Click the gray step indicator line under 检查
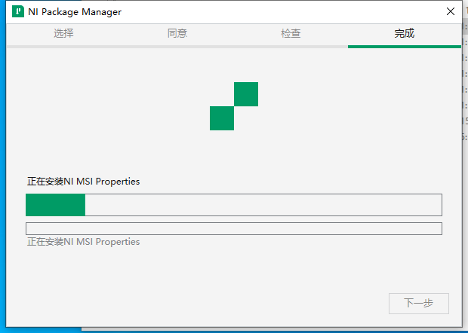 click(x=291, y=47)
